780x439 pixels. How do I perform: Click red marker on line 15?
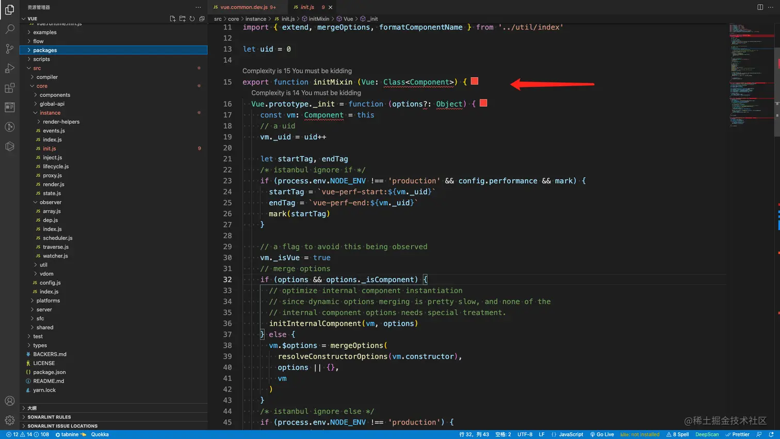[475, 81]
